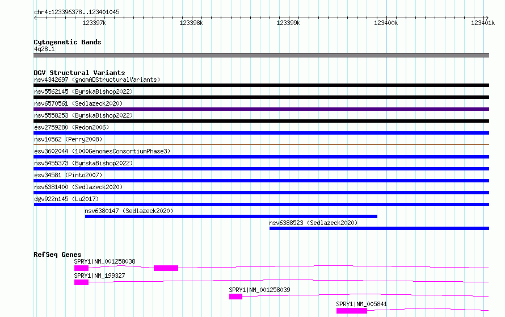Screen dimensions: 505x317
Task: Select the magenta exon of SPRY1|NM_005841
Action: point(352,311)
